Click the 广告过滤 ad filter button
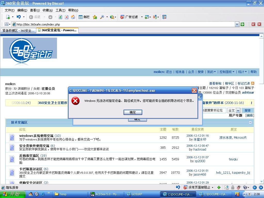Viewport: 264px width, 198px height. click(x=129, y=17)
